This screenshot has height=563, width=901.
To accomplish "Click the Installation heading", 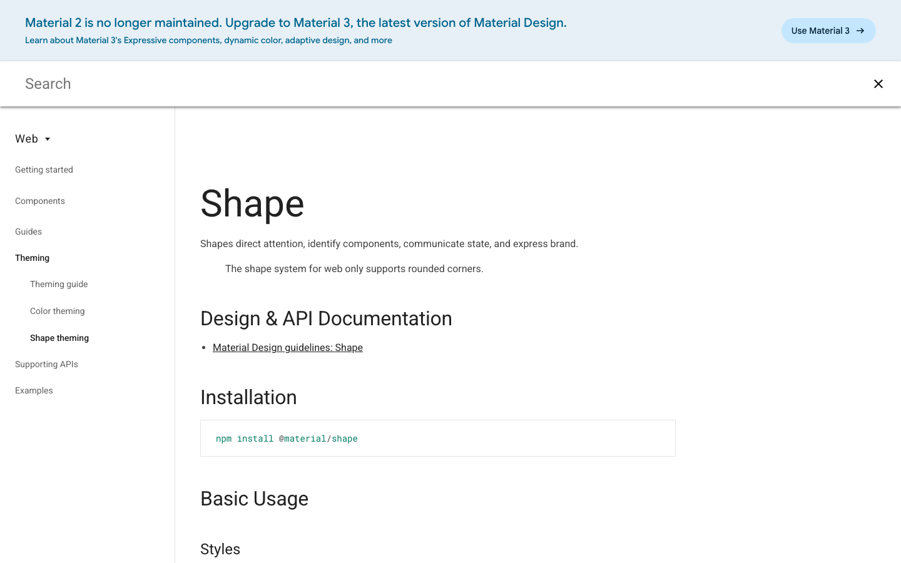I will (248, 397).
